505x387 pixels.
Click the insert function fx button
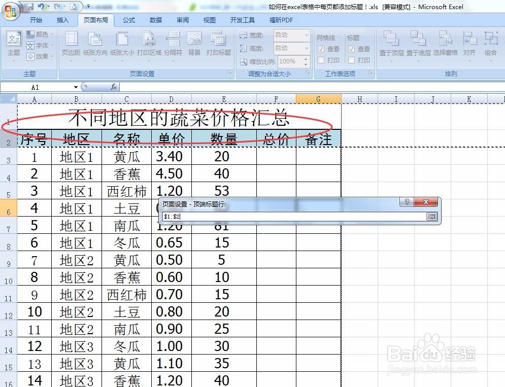pos(113,87)
